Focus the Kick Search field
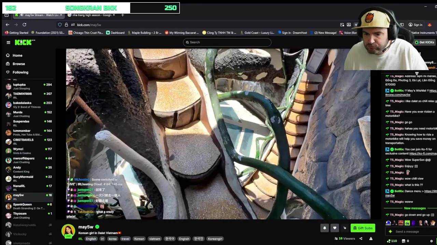Viewport: 437px width, 245px height. pyautogui.click(x=227, y=42)
